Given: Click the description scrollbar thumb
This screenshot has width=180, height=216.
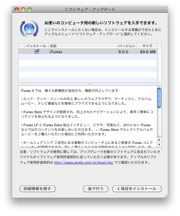Looking at the screenshot, I should 159,98.
